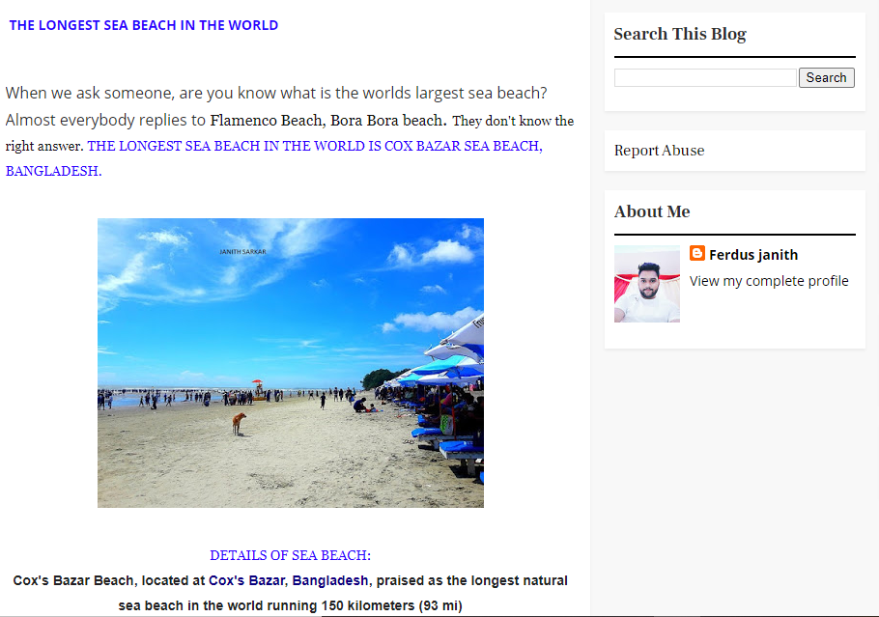Image resolution: width=879 pixels, height=617 pixels.
Task: Open The Longest Sea Beach title link
Action: 144,25
